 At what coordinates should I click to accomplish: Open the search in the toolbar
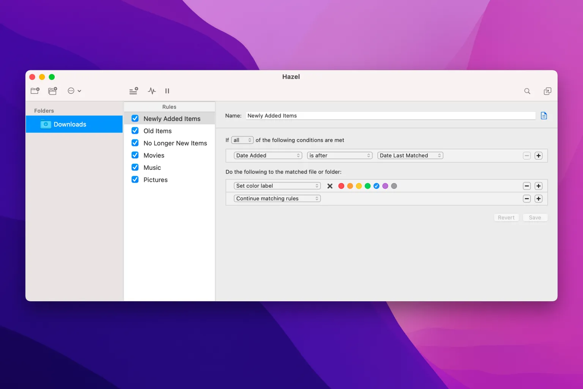(527, 91)
